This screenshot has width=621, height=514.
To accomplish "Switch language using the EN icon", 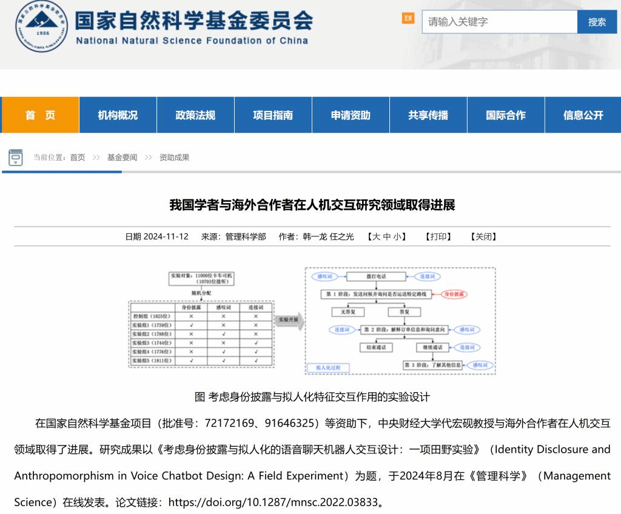I will 408,20.
